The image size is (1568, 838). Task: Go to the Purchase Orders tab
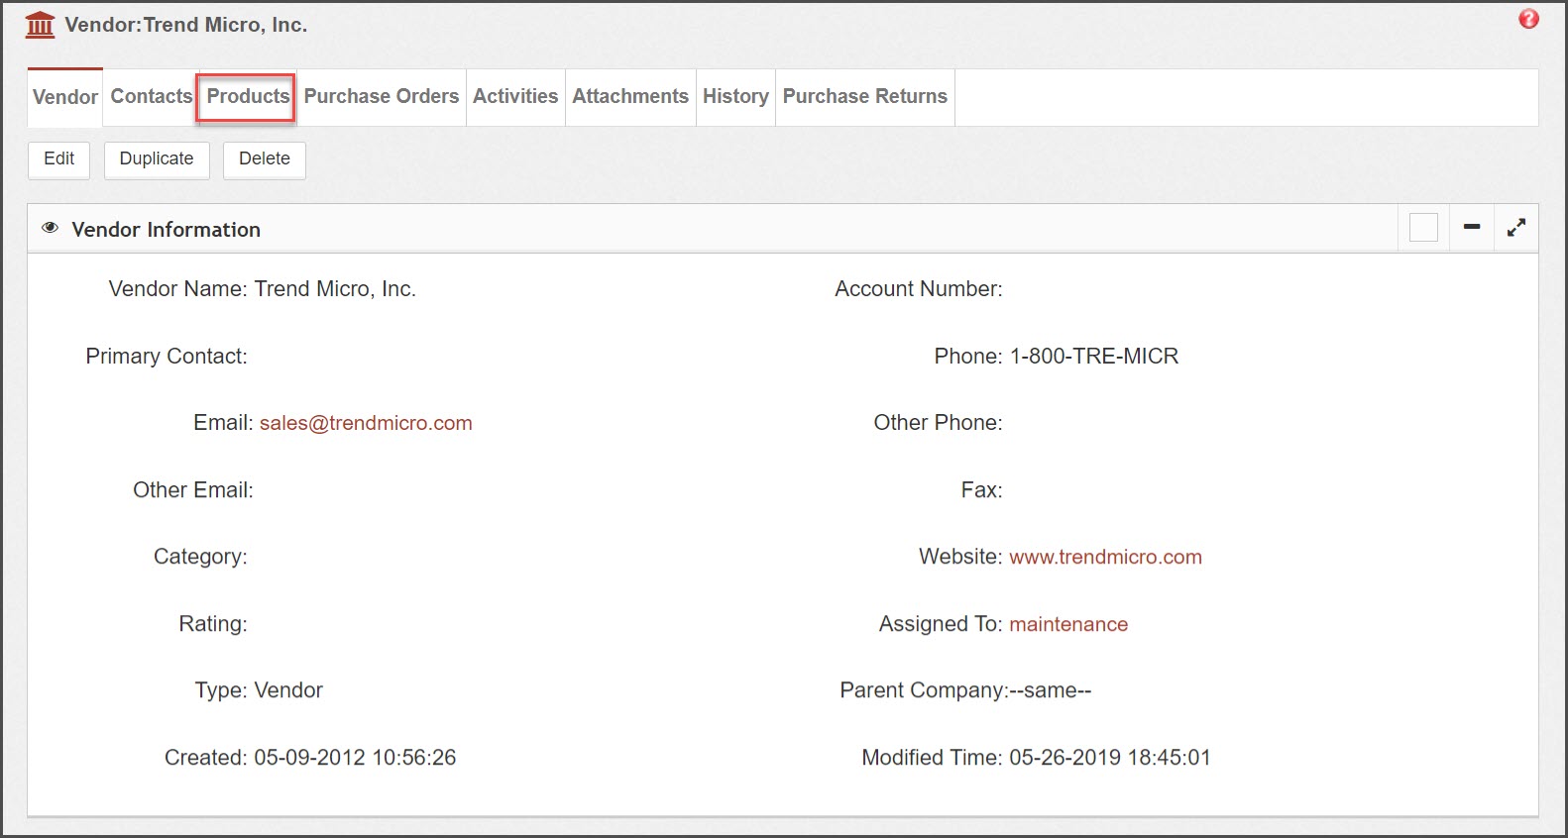382,96
